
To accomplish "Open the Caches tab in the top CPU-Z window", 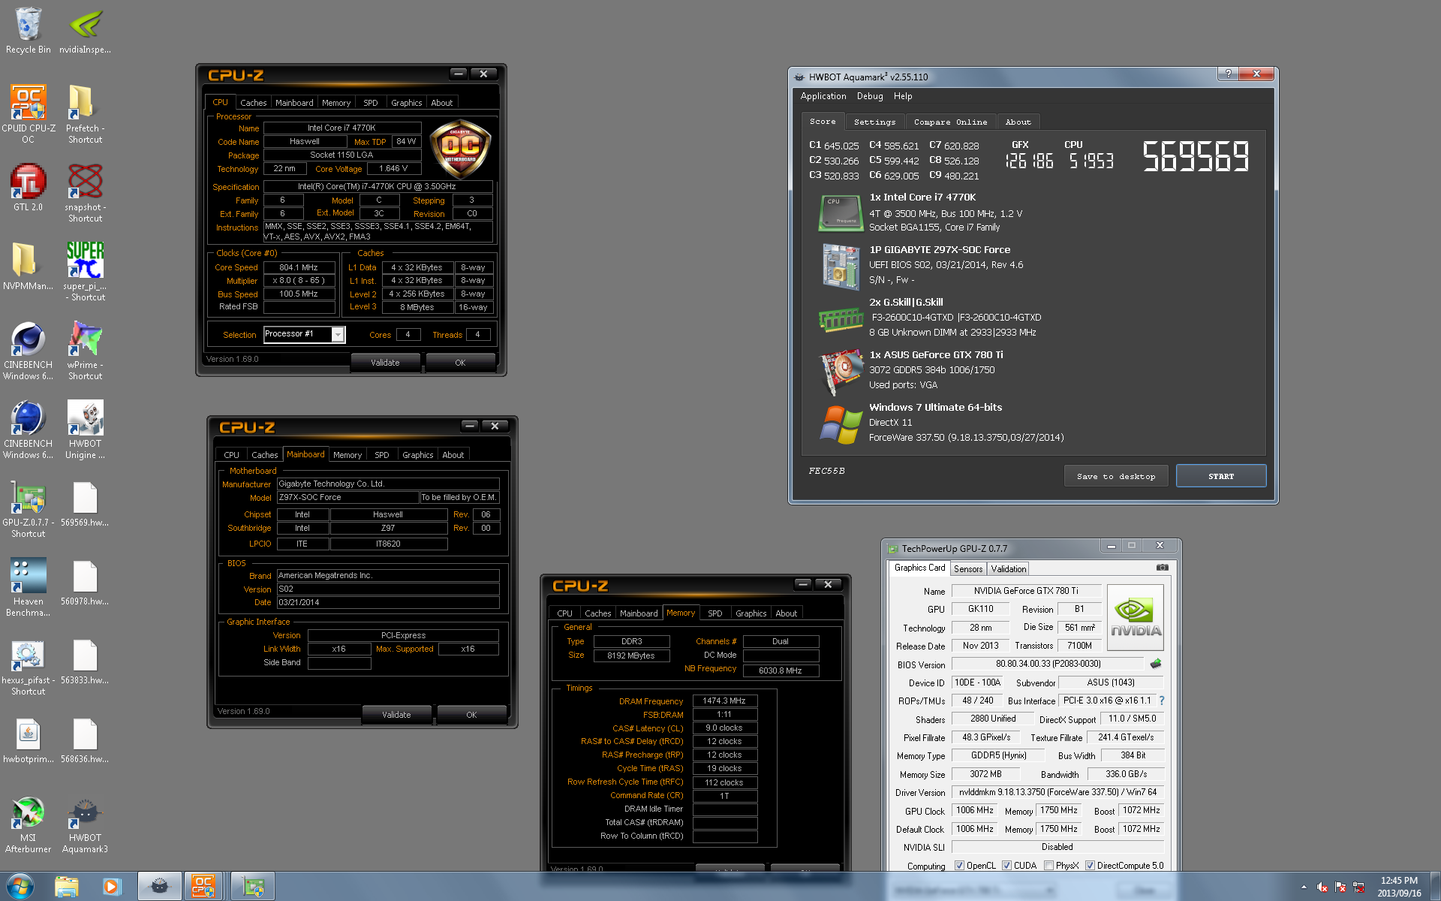I will click(253, 103).
